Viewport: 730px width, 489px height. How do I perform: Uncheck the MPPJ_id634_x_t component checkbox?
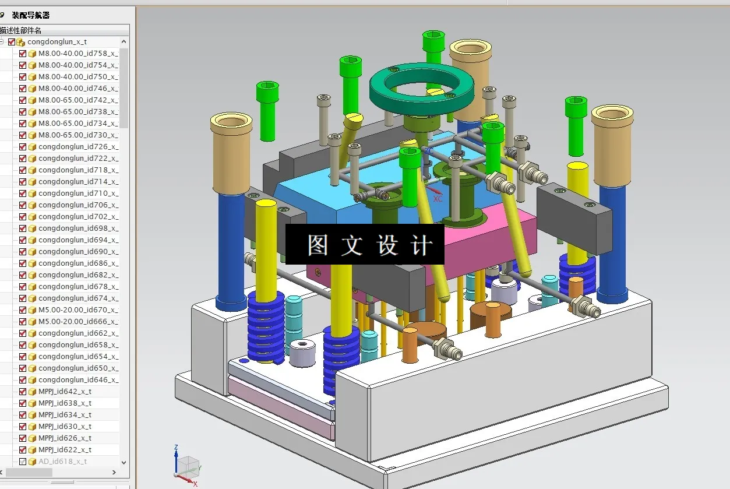(22, 414)
